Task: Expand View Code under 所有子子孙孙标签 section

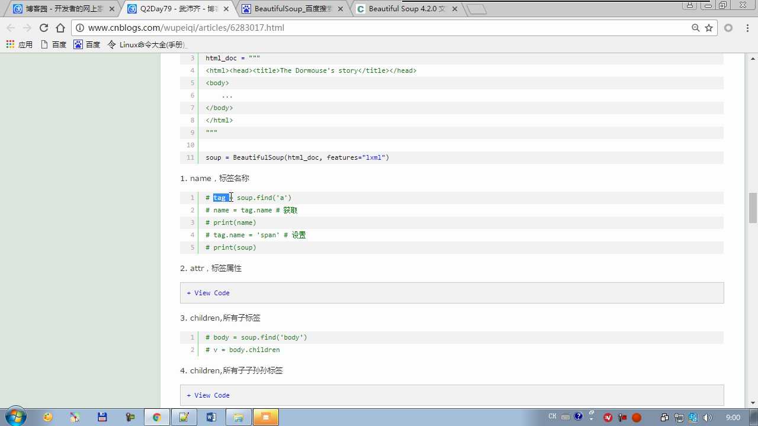Action: 208,395
